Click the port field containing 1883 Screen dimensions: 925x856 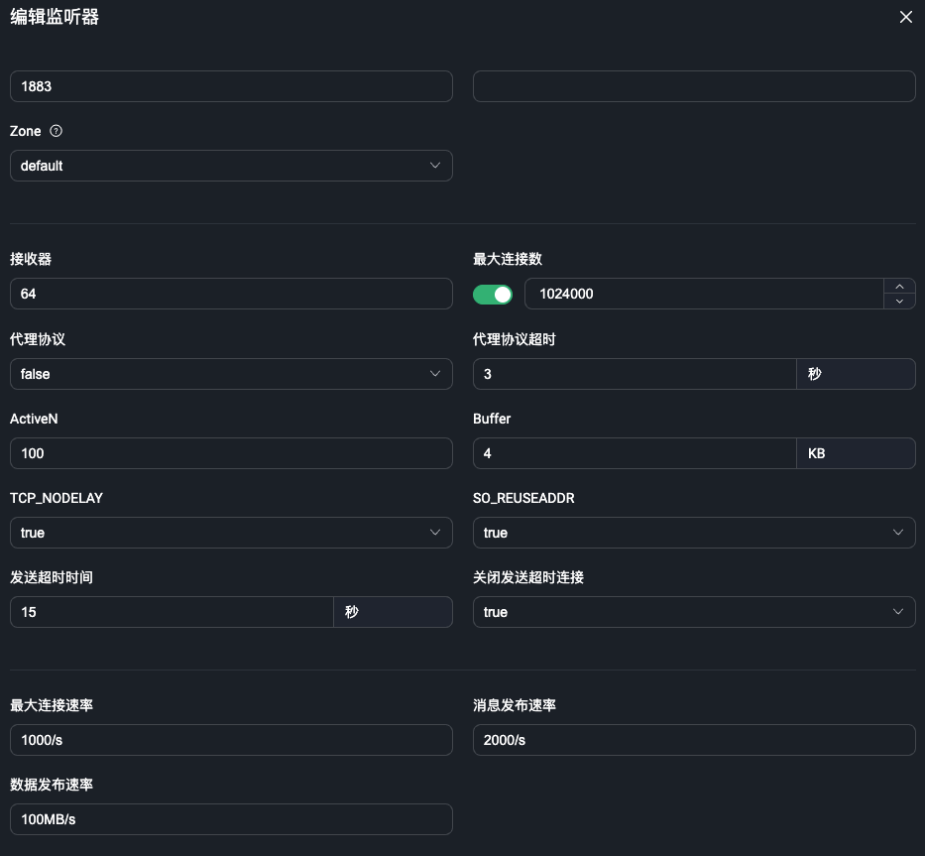231,86
